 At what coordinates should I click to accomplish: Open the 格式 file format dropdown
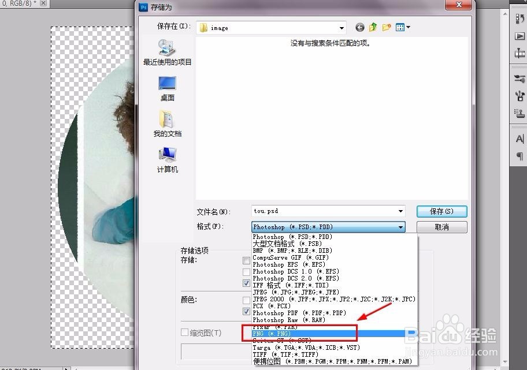pyautogui.click(x=402, y=227)
